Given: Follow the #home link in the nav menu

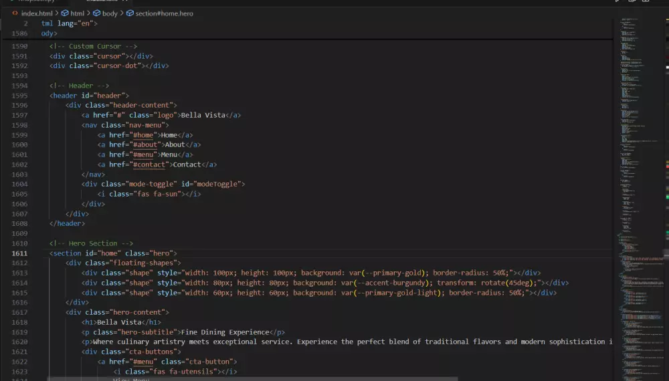Looking at the screenshot, I should (x=143, y=135).
